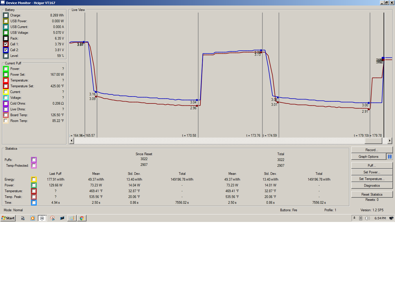Open the Set Temperature... dialog

pyautogui.click(x=372, y=179)
